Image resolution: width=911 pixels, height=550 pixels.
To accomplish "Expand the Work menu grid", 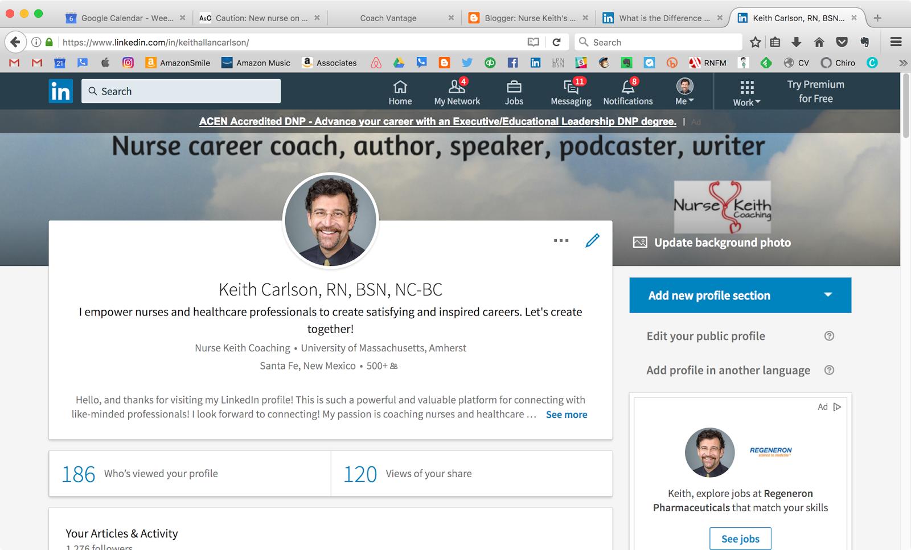I will point(746,91).
